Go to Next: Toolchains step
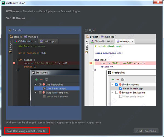This screenshot has height=137, width=164. click(x=146, y=131)
